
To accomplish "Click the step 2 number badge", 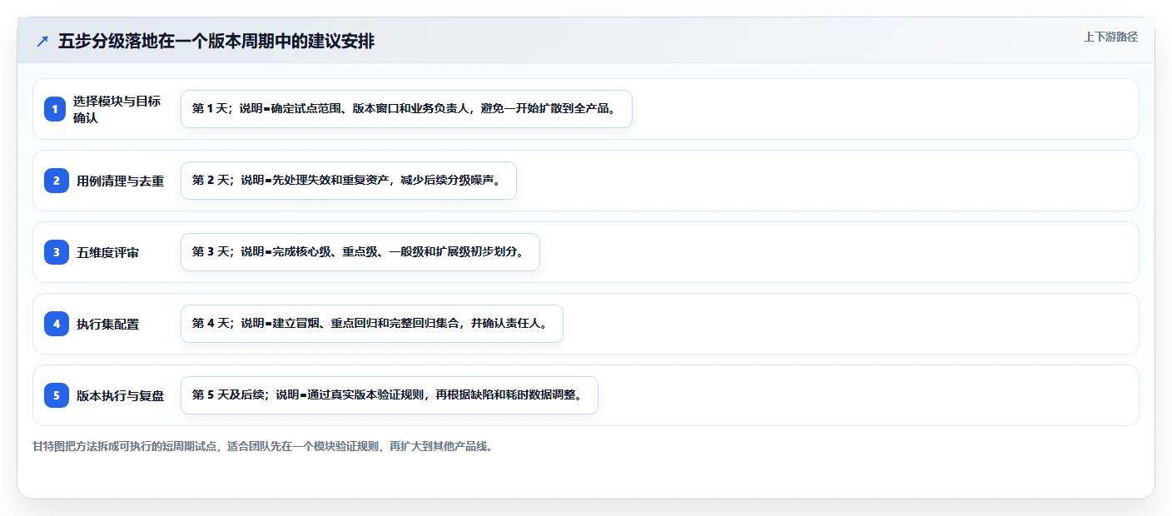I will coord(57,181).
